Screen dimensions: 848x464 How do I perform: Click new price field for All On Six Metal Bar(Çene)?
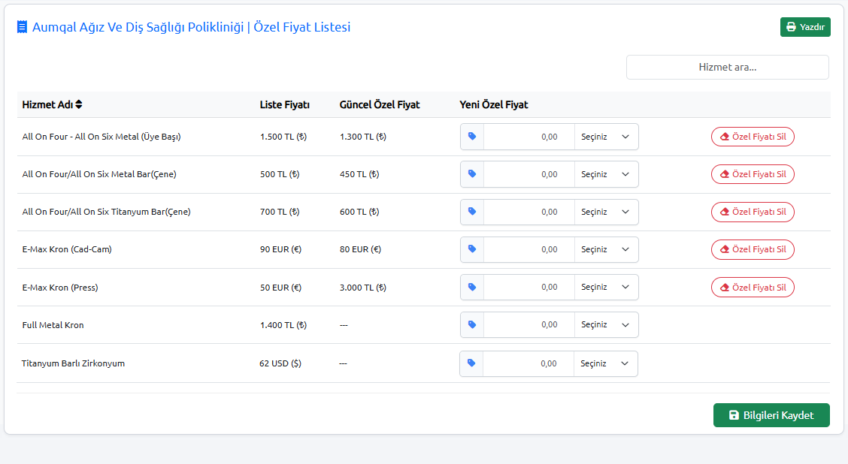pyautogui.click(x=529, y=174)
